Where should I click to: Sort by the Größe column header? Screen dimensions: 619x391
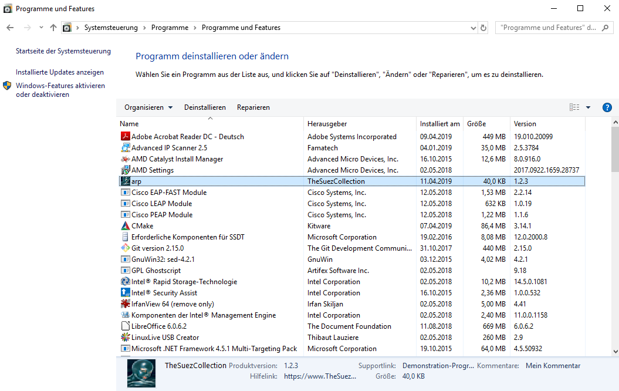click(x=487, y=124)
